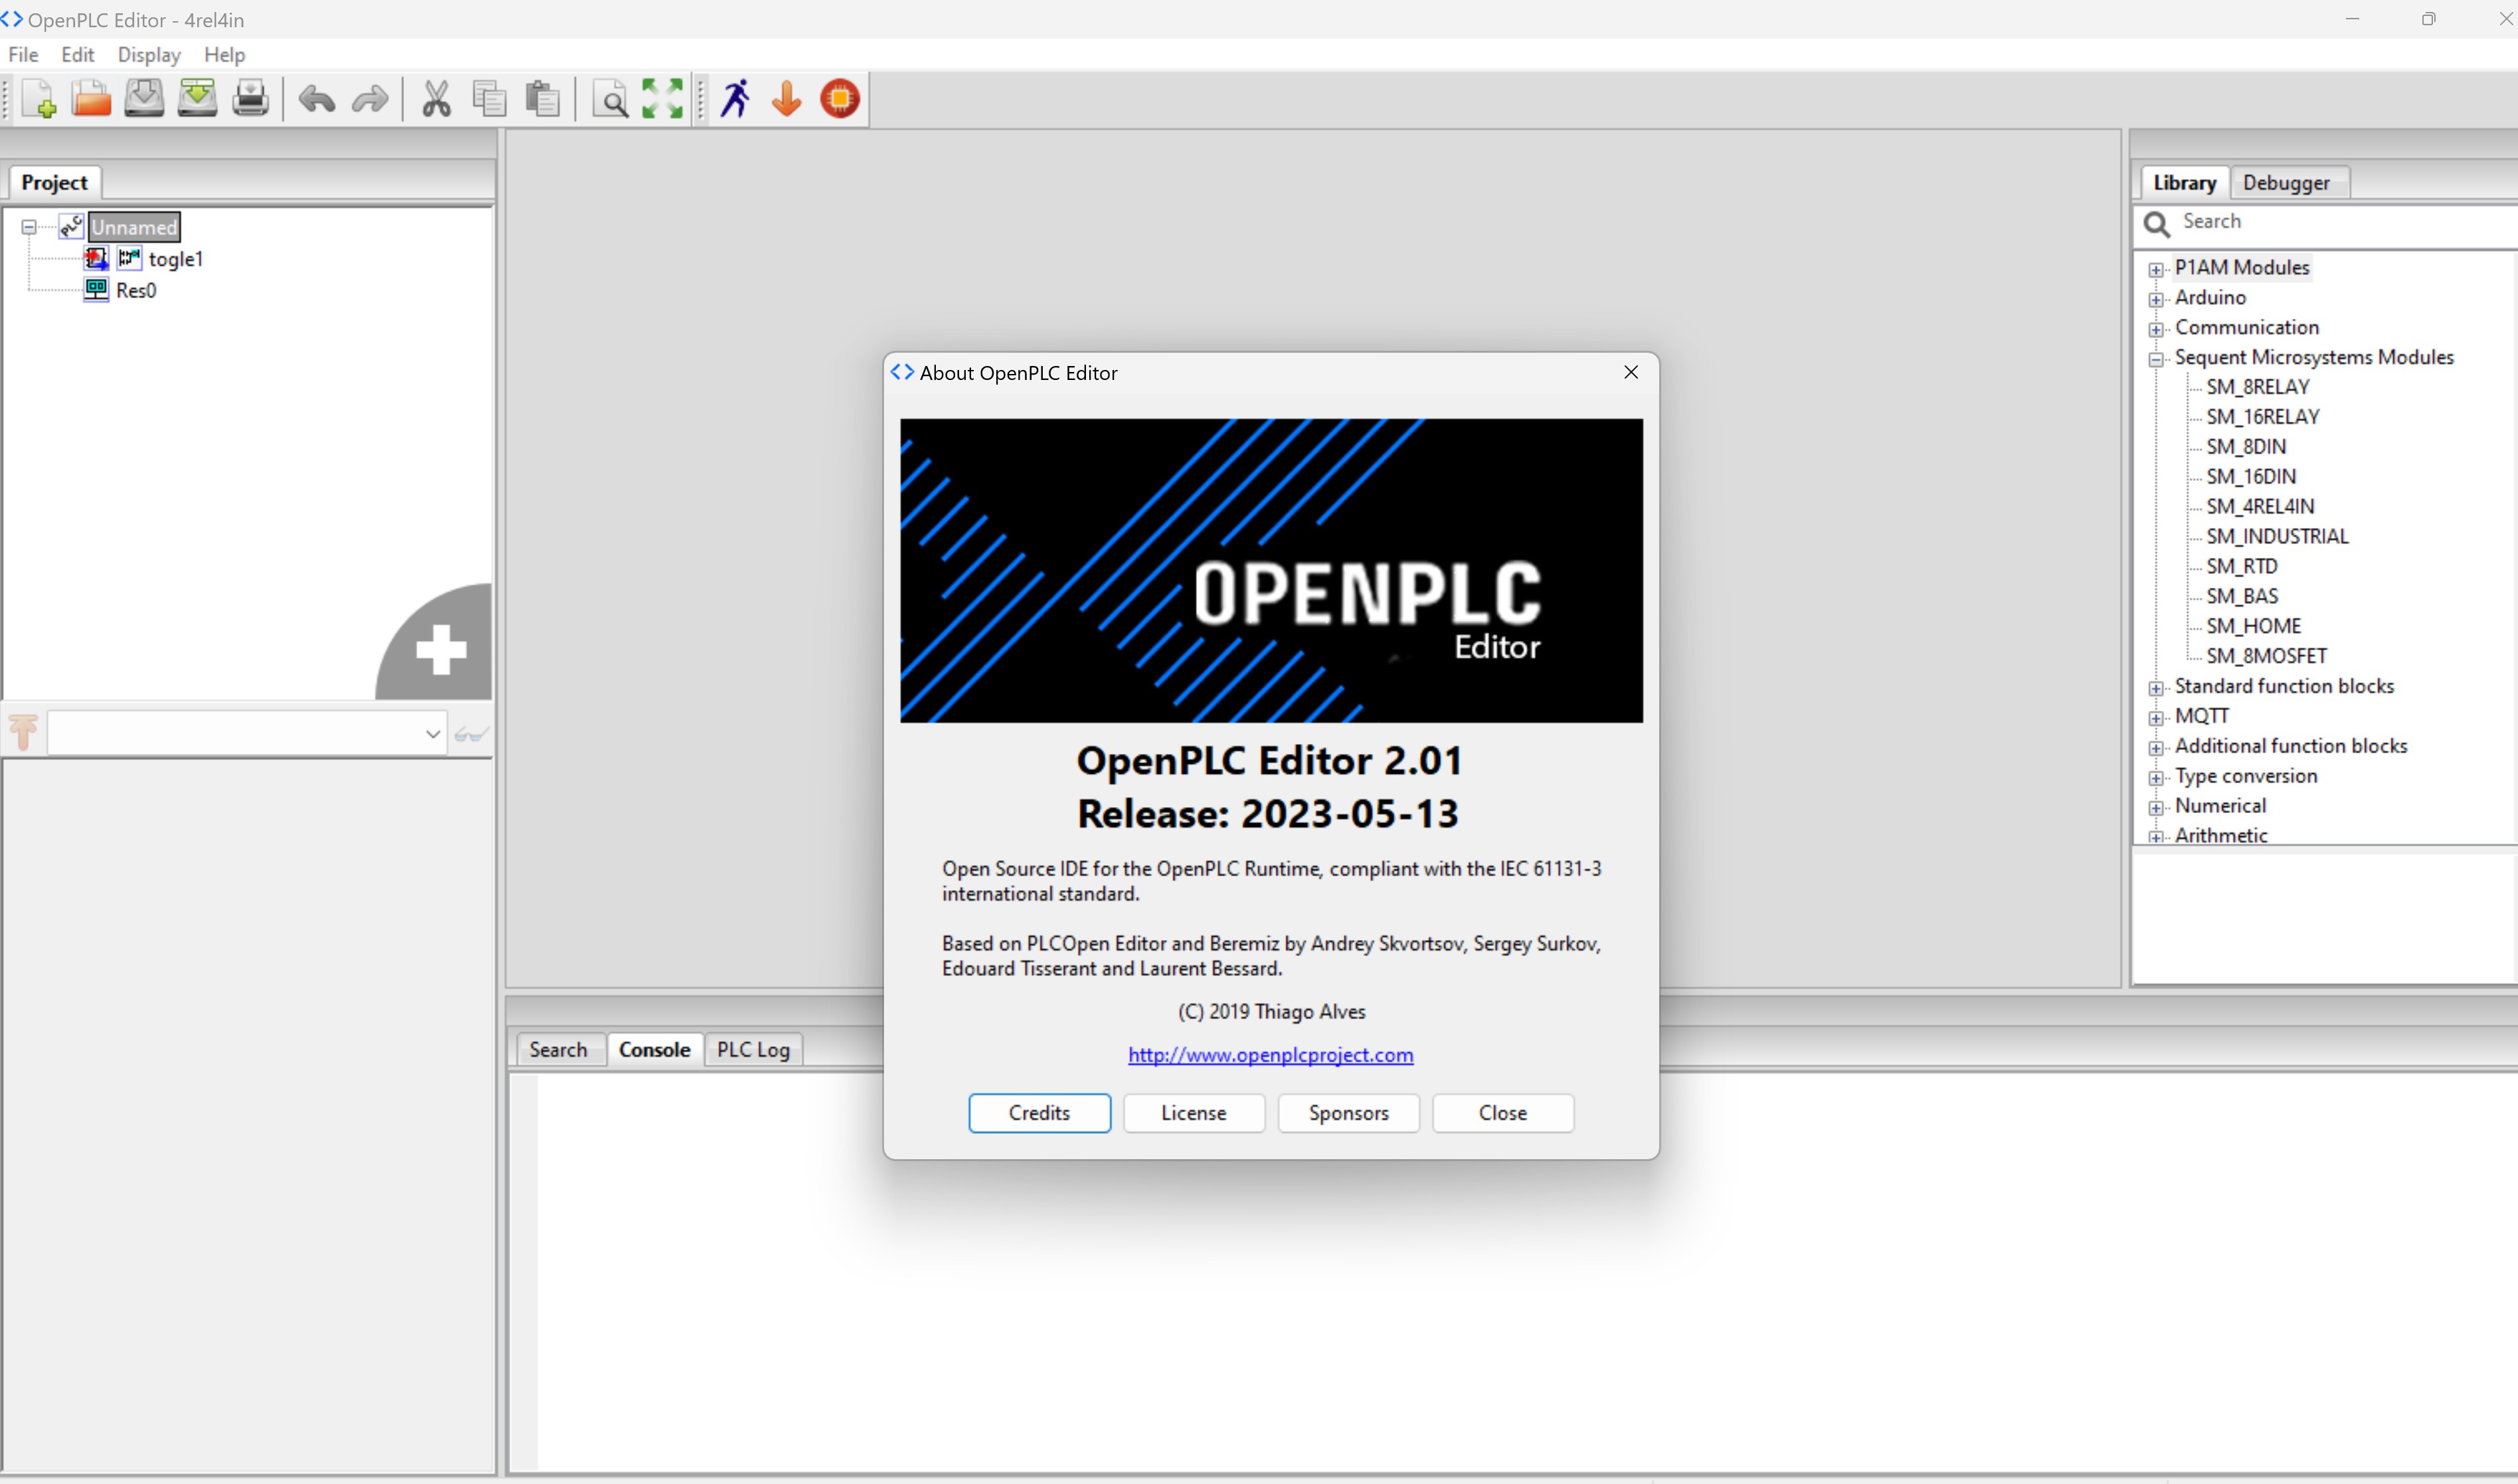Screen dimensions: 2518x1484
Task: Expand the P1AM Modules library category
Action: point(2156,269)
